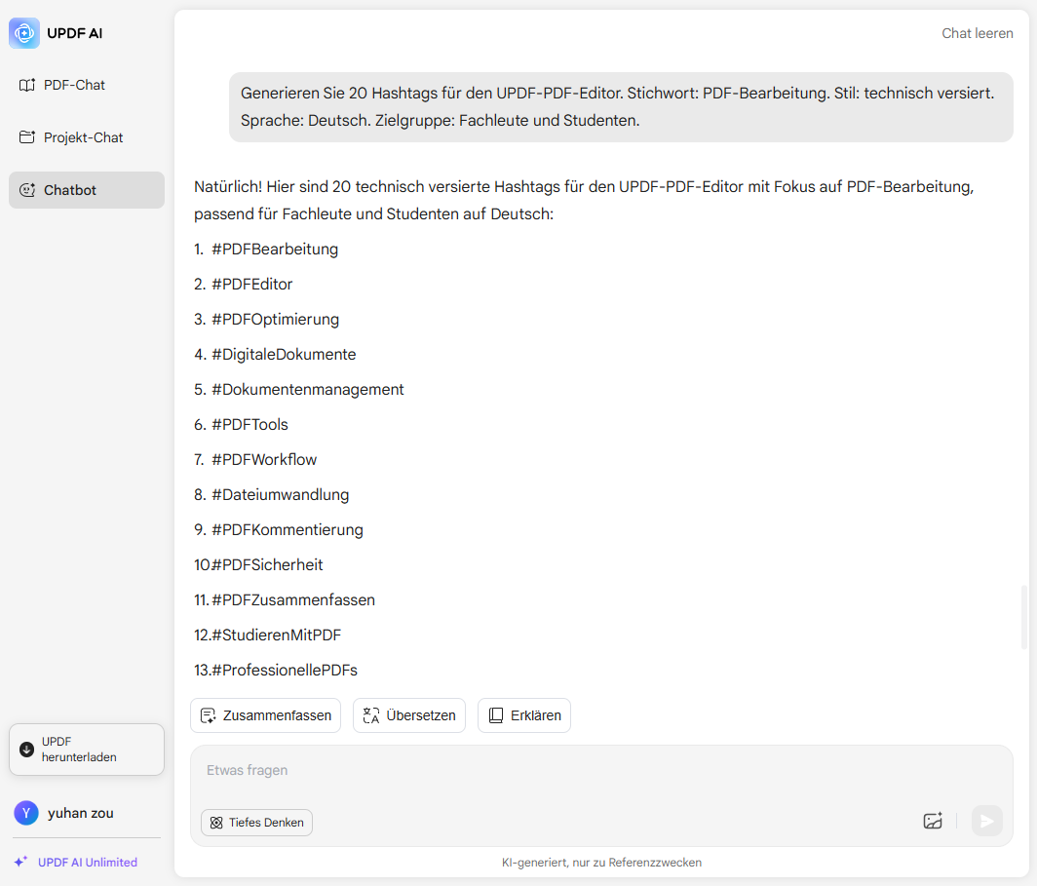Clear chat with Chat leeren
1037x886 pixels.
tap(977, 33)
